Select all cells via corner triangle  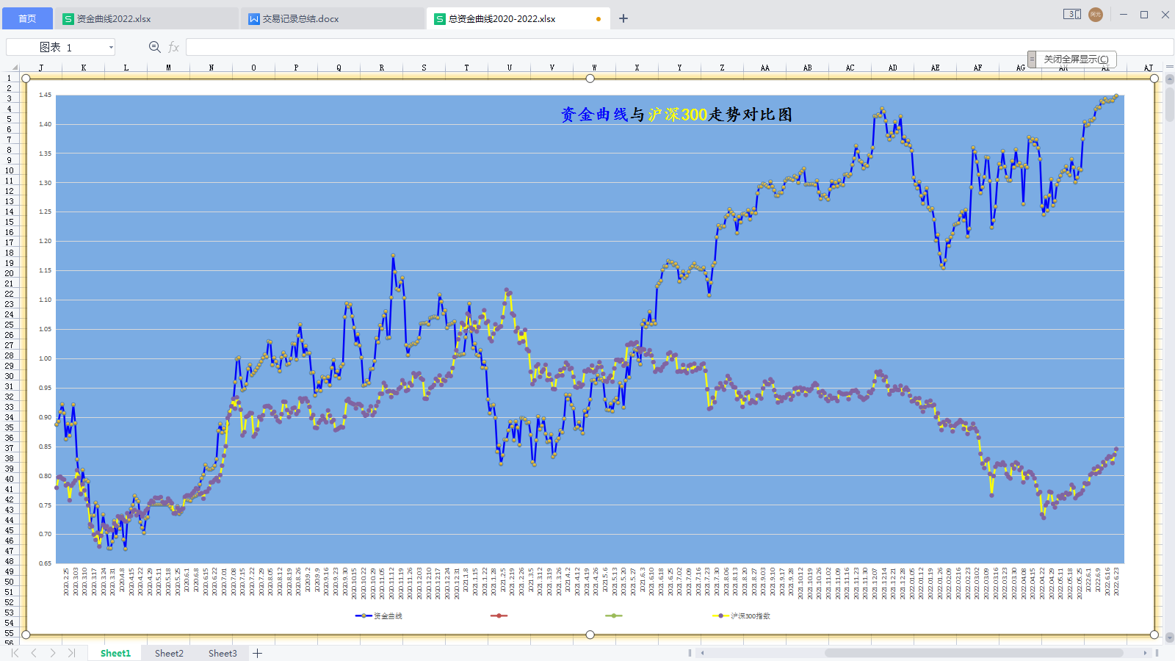(x=14, y=68)
